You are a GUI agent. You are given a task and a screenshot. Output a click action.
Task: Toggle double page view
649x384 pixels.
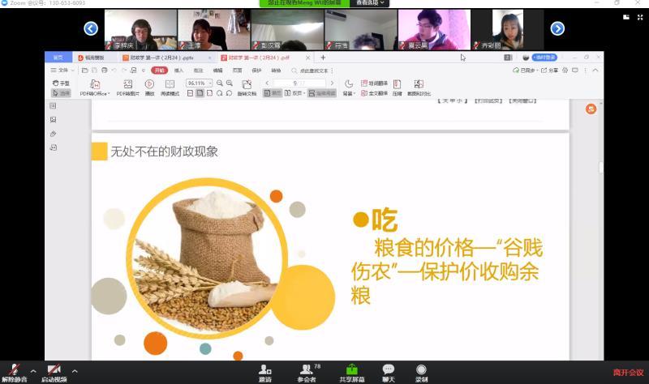294,93
